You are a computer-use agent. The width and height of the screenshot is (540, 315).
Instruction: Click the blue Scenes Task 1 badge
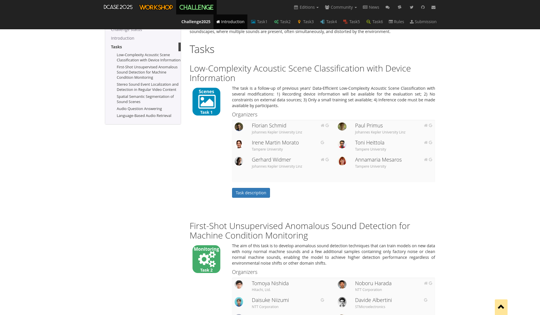[206, 102]
